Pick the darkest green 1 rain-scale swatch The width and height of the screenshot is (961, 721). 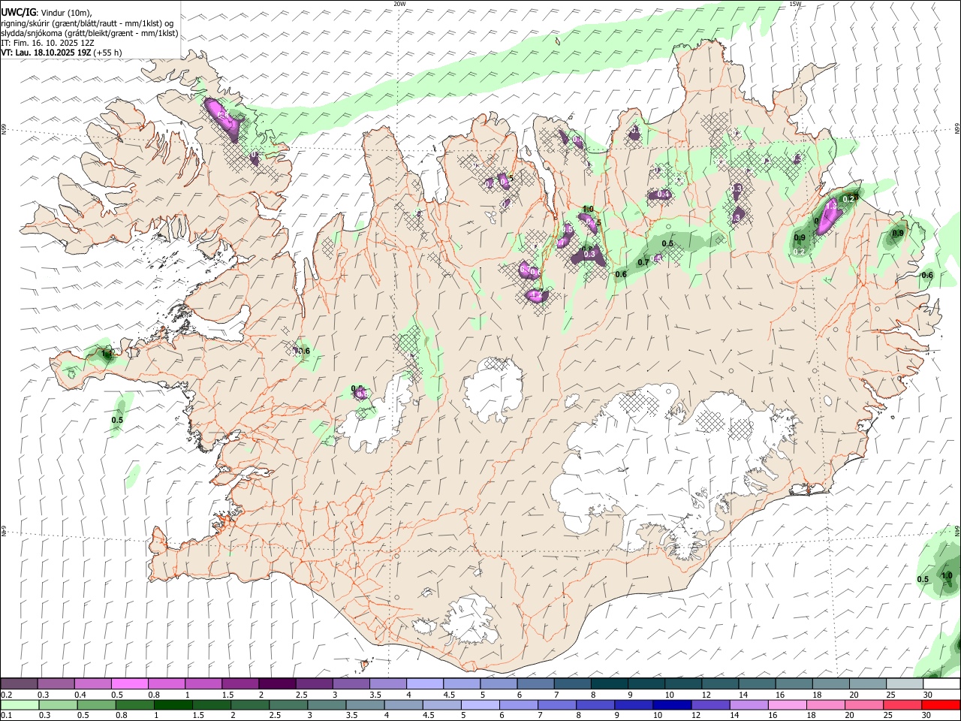[x=173, y=704]
